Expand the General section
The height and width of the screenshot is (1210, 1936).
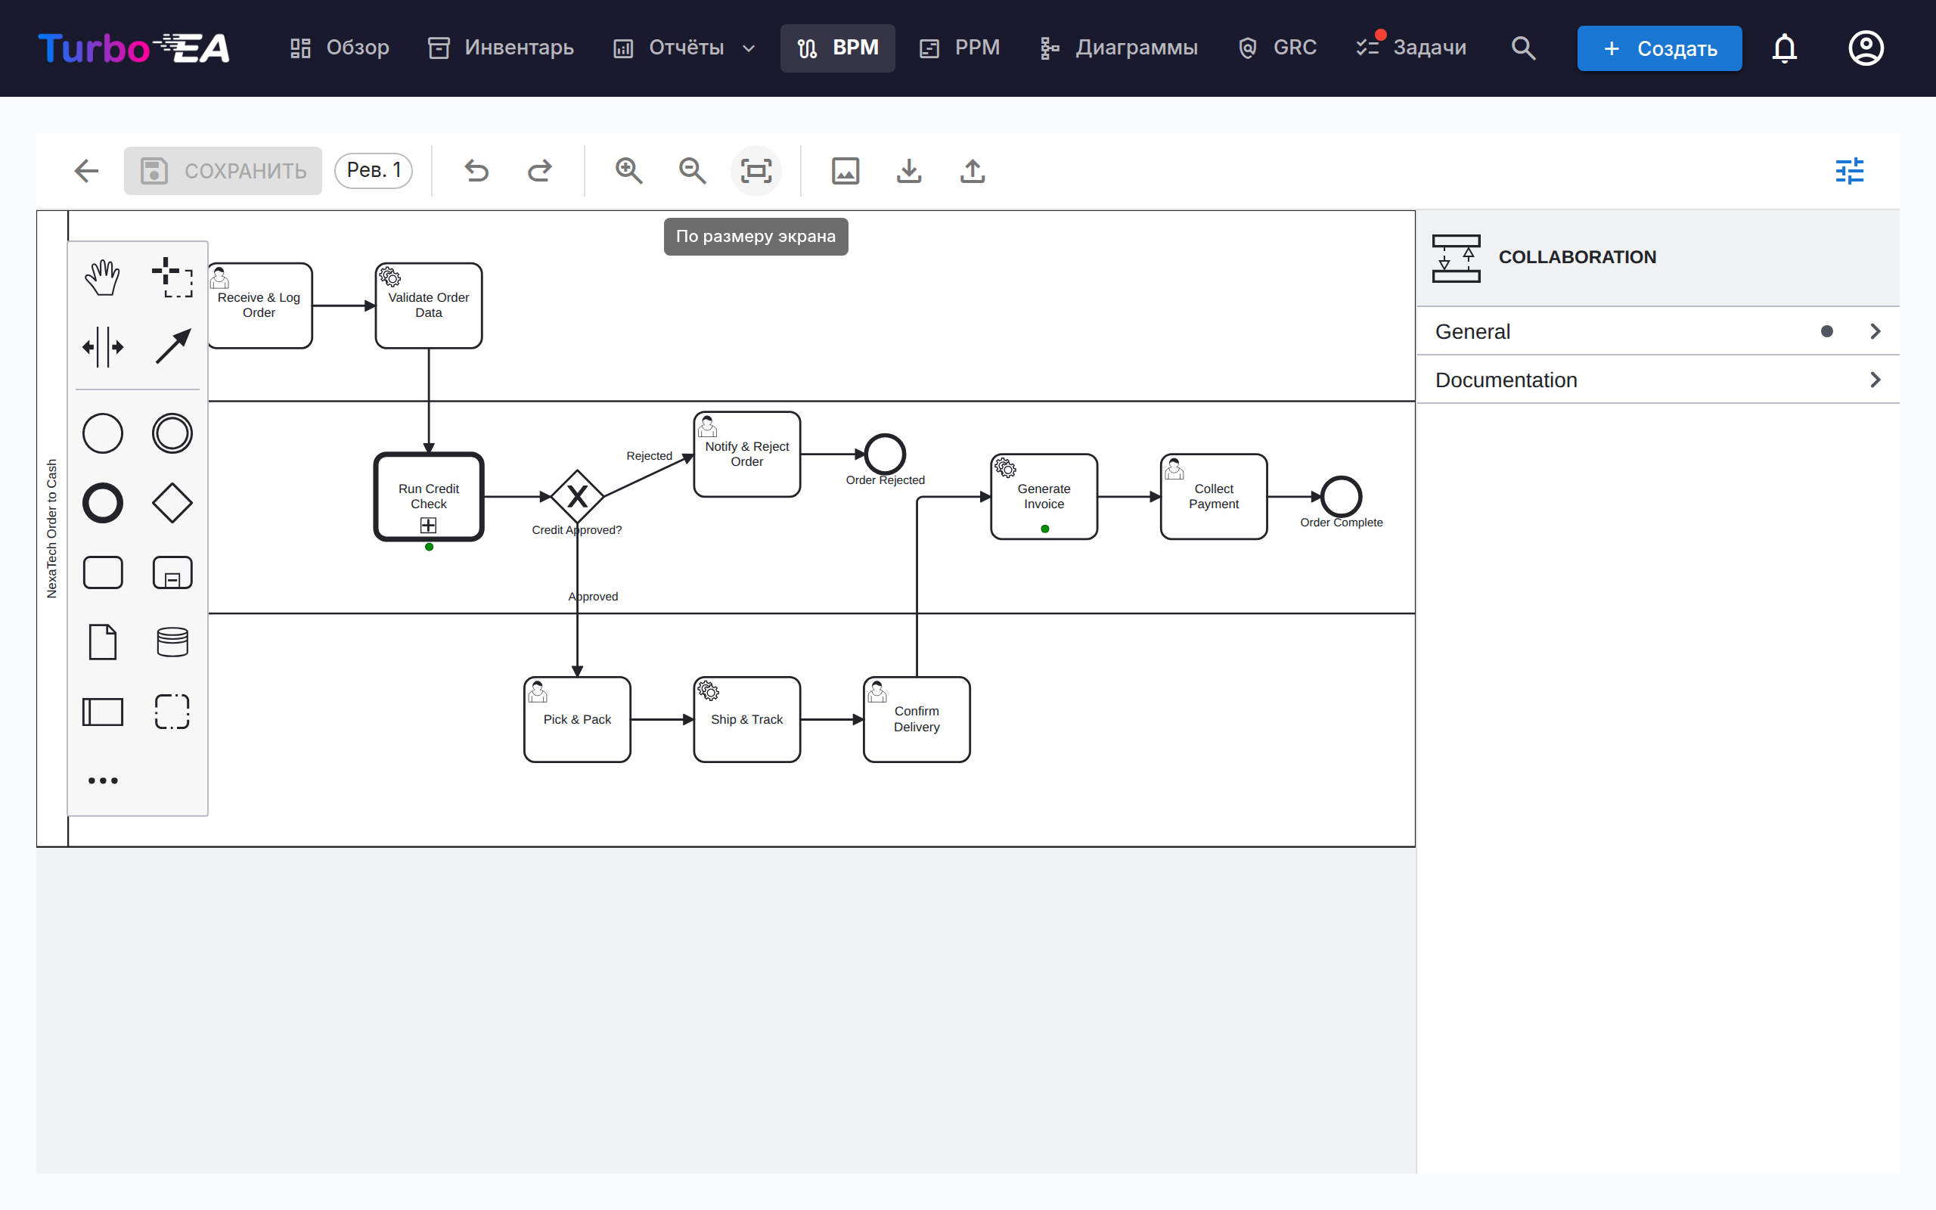pyautogui.click(x=1658, y=331)
